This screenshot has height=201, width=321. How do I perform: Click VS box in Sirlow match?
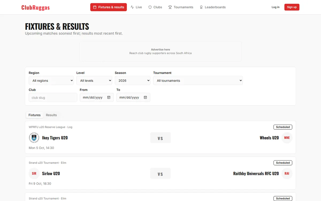click(x=160, y=173)
